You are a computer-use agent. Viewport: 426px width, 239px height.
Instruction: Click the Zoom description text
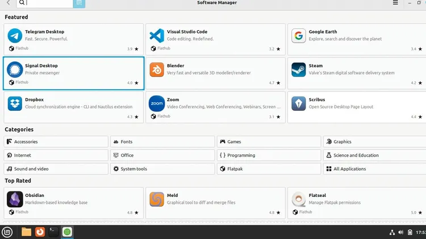click(224, 107)
